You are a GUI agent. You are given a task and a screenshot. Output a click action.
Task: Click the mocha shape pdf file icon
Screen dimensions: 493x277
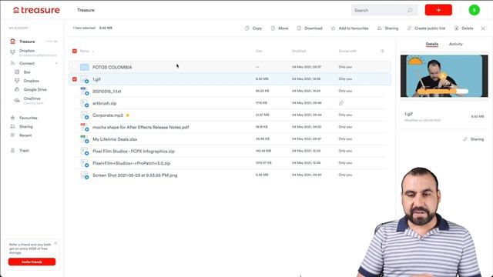pyautogui.click(x=85, y=127)
